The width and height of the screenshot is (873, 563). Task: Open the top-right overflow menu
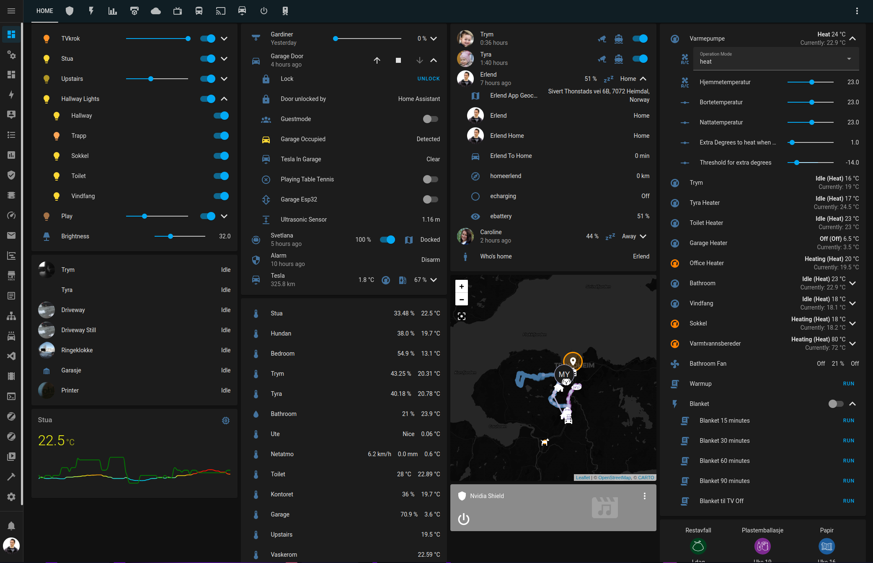(x=857, y=11)
